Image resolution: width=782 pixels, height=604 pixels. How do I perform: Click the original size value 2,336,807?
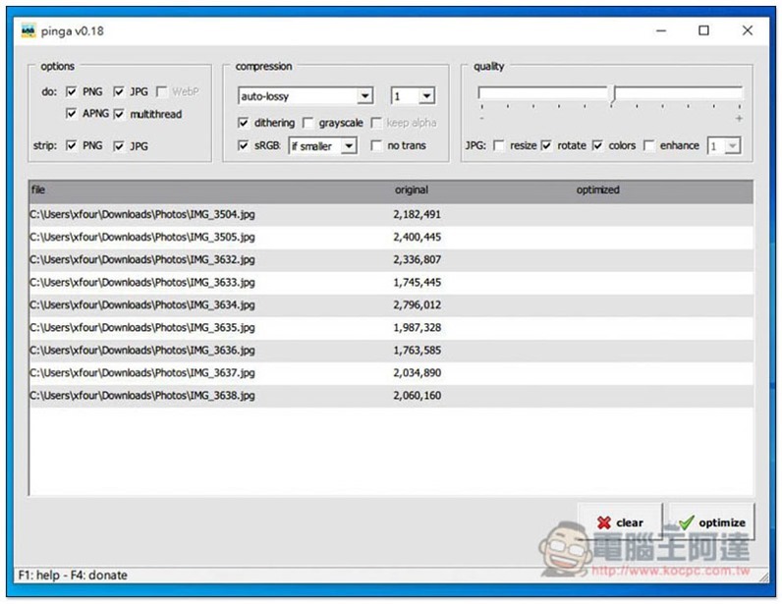417,260
